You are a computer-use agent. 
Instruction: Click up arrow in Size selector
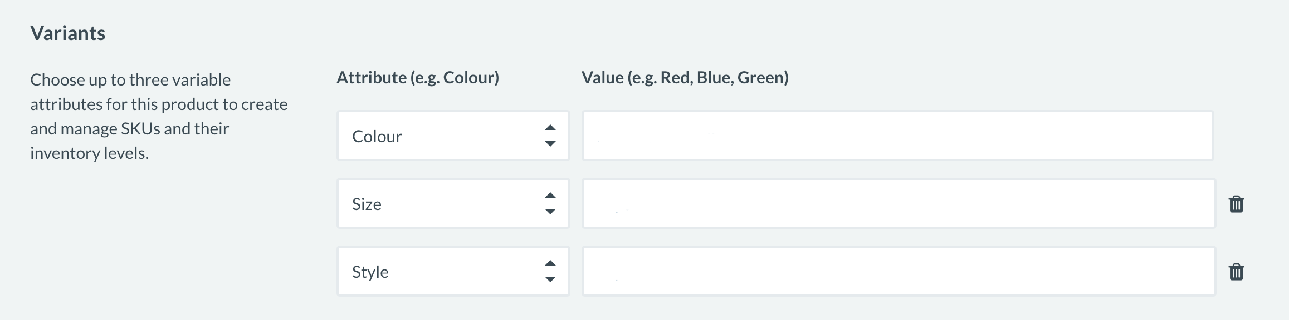[x=550, y=196]
